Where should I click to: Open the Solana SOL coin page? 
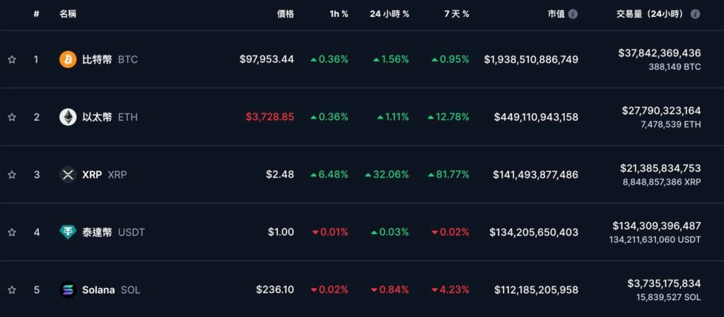110,289
